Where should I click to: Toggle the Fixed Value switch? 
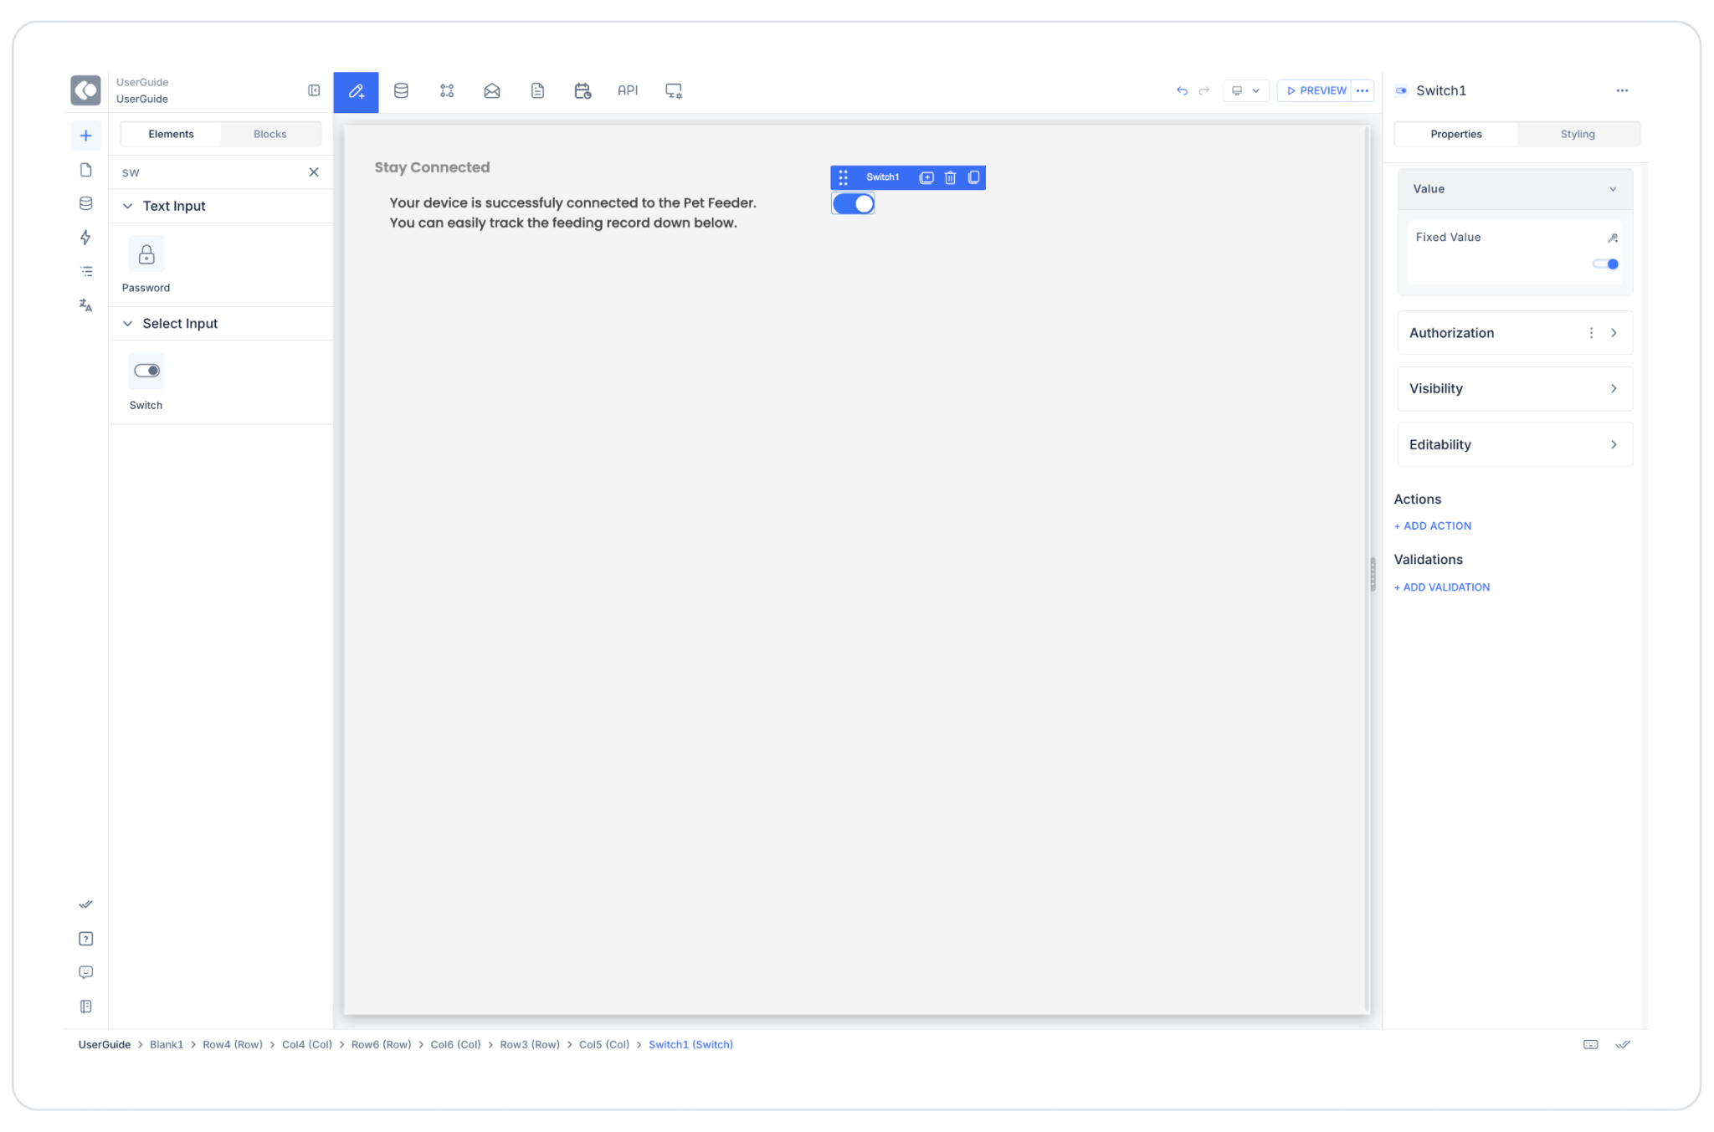(x=1605, y=264)
